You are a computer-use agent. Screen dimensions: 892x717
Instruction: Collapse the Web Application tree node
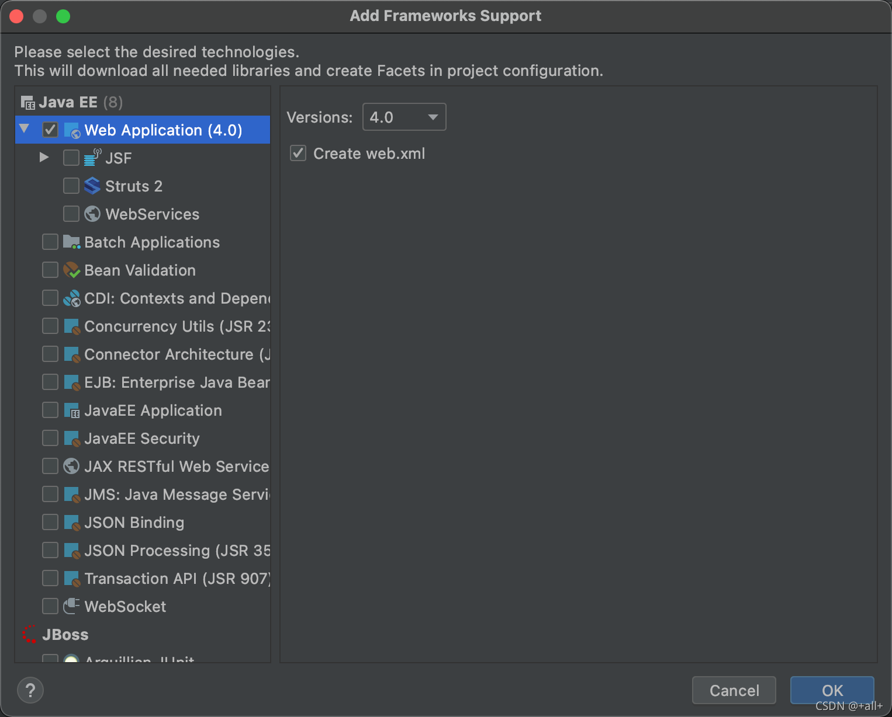24,129
